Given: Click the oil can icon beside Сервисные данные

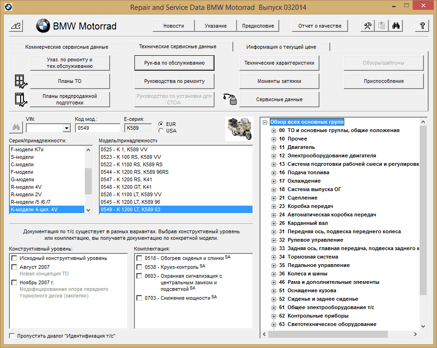Looking at the screenshot, I should 230,99.
